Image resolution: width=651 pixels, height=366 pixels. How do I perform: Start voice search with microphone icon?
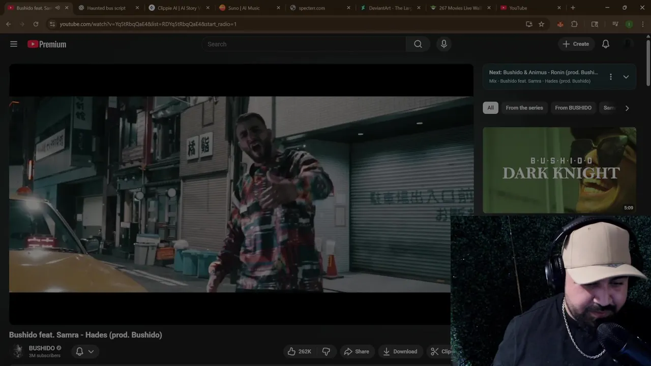444,44
